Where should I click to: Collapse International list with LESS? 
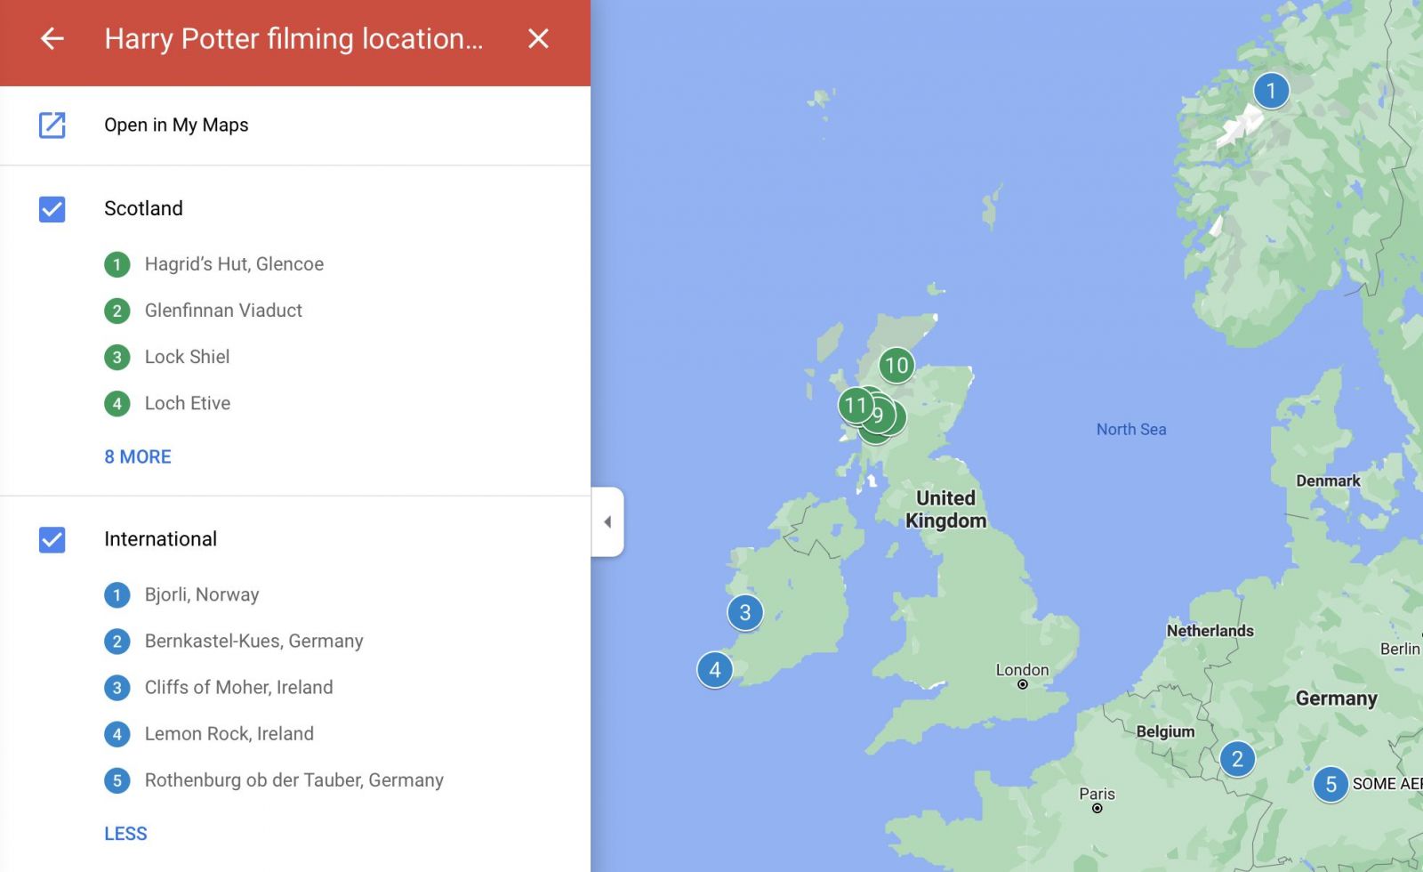pos(125,834)
